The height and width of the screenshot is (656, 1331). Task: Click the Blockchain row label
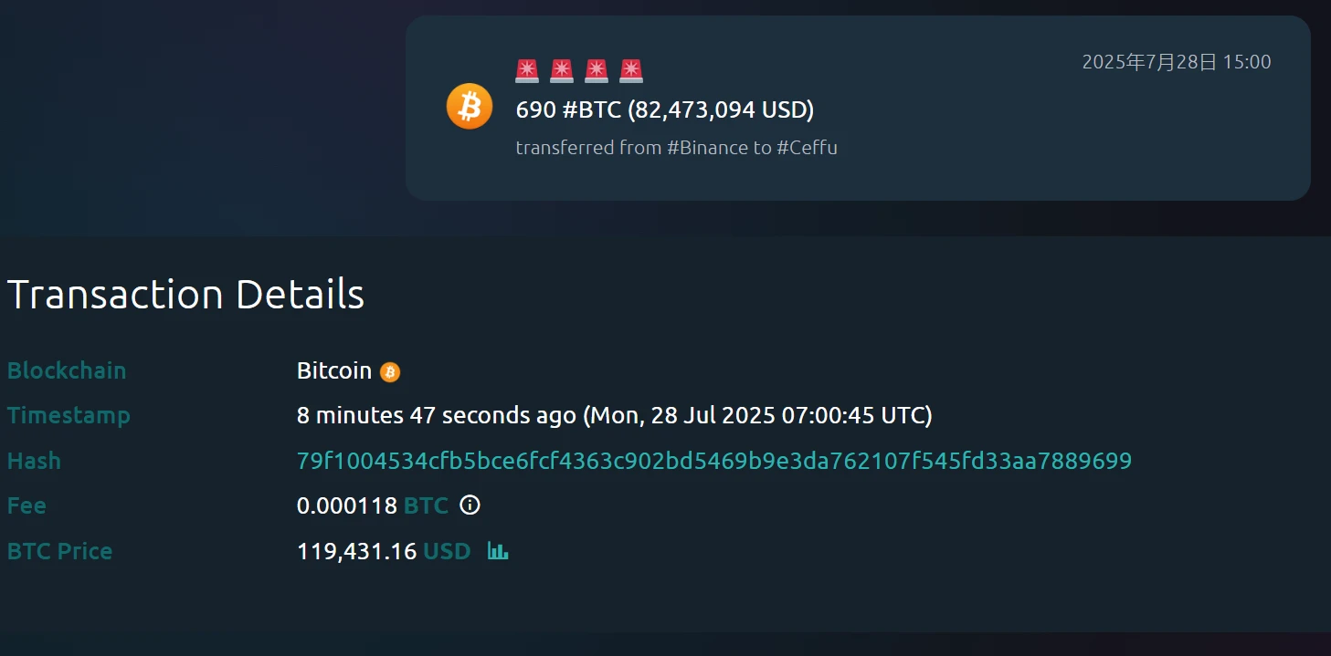(x=67, y=370)
